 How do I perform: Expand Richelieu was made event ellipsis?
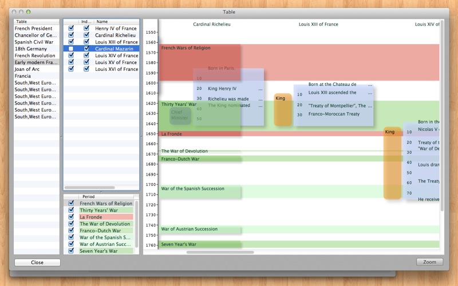coord(260,100)
